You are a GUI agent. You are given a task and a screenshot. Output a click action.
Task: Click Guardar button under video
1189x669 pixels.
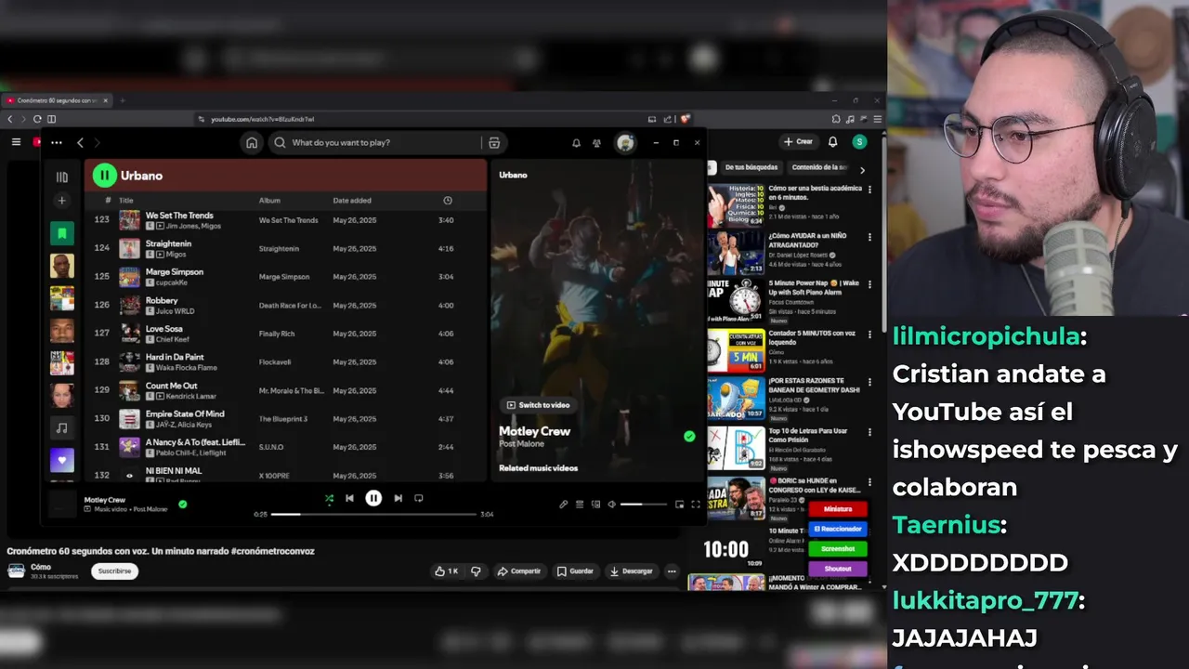coord(575,571)
